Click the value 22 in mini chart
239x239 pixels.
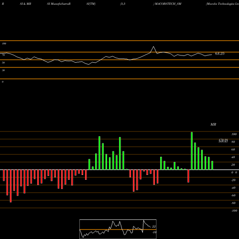[154, 227]
